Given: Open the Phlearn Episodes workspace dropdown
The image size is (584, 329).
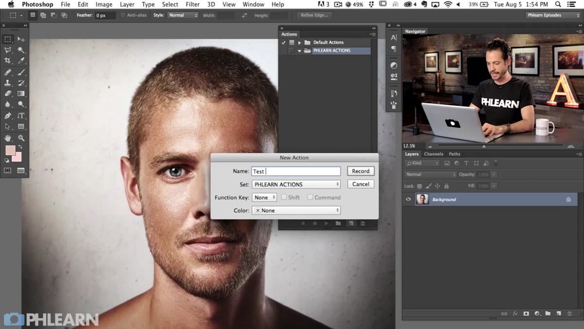Looking at the screenshot, I should click(x=553, y=15).
